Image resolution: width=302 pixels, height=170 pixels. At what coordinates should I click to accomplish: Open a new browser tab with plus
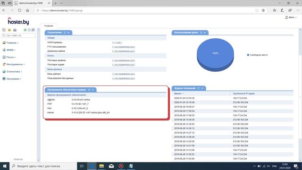[56, 3]
